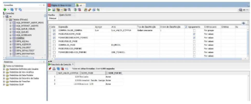Uncheck Saída for COMPRA.VALOR_COMPRA row
Image resolution: width=251 pixels, height=104 pixels.
click(54, 30)
